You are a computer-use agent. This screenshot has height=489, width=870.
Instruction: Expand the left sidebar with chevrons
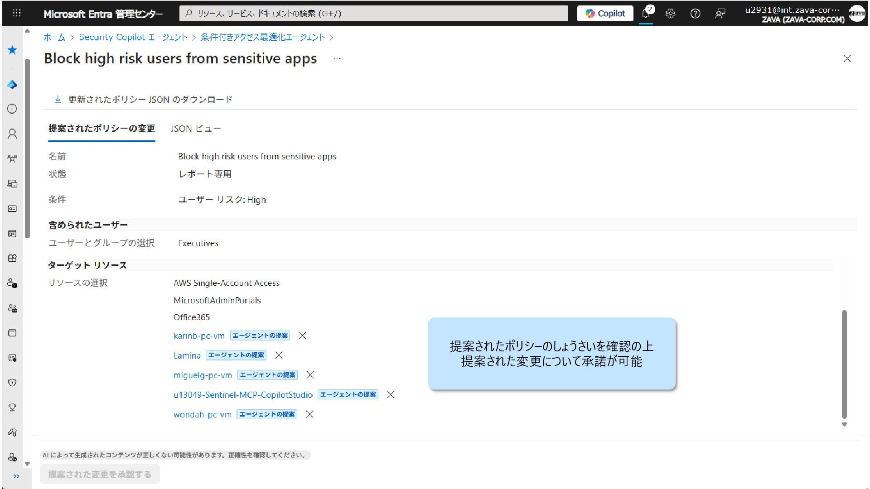click(x=16, y=476)
